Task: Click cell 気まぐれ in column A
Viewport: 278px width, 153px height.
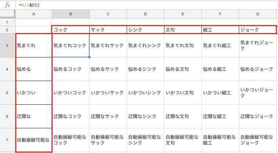Action: pyautogui.click(x=34, y=45)
